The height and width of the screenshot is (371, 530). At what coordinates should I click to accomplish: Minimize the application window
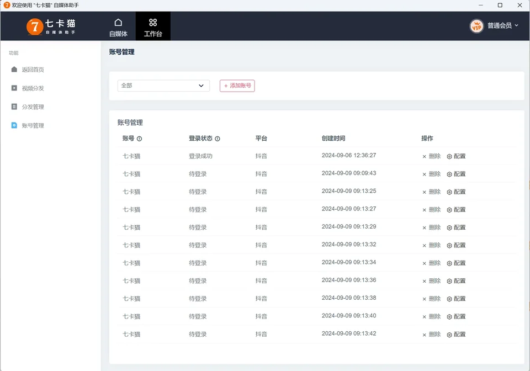(481, 5)
